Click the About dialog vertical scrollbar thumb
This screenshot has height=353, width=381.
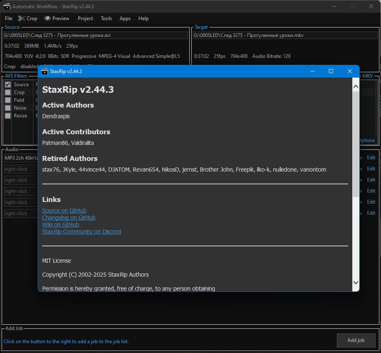point(356,144)
